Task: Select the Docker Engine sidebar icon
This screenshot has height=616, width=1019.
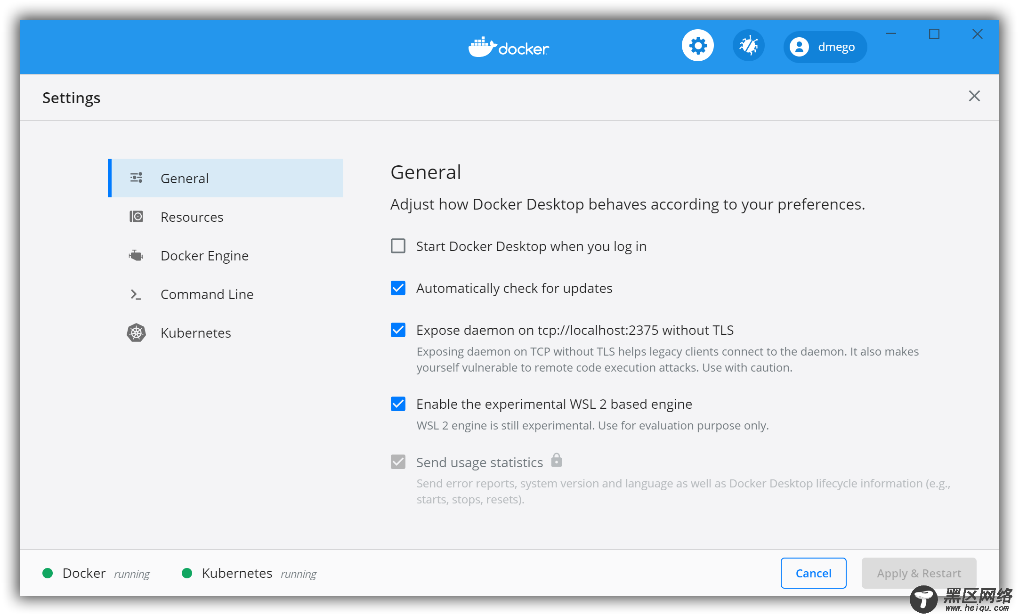Action: 136,256
